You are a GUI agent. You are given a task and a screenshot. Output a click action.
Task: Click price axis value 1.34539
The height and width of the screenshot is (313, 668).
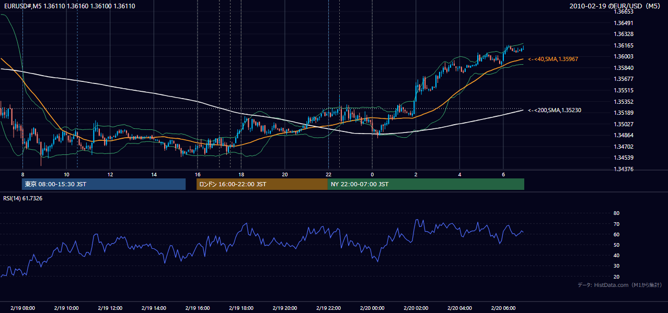(623, 158)
